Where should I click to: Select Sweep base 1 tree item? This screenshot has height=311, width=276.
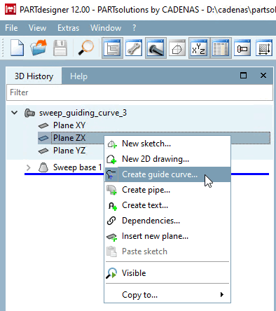(x=77, y=167)
